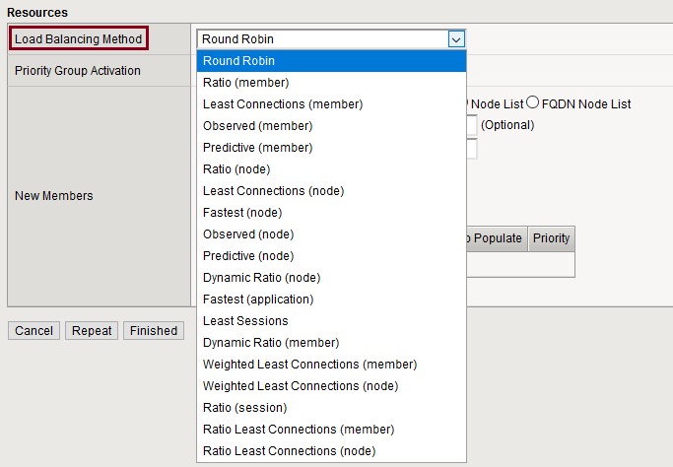Image resolution: width=673 pixels, height=467 pixels.
Task: Pick Observed (member) from dropdown
Action: tap(257, 126)
